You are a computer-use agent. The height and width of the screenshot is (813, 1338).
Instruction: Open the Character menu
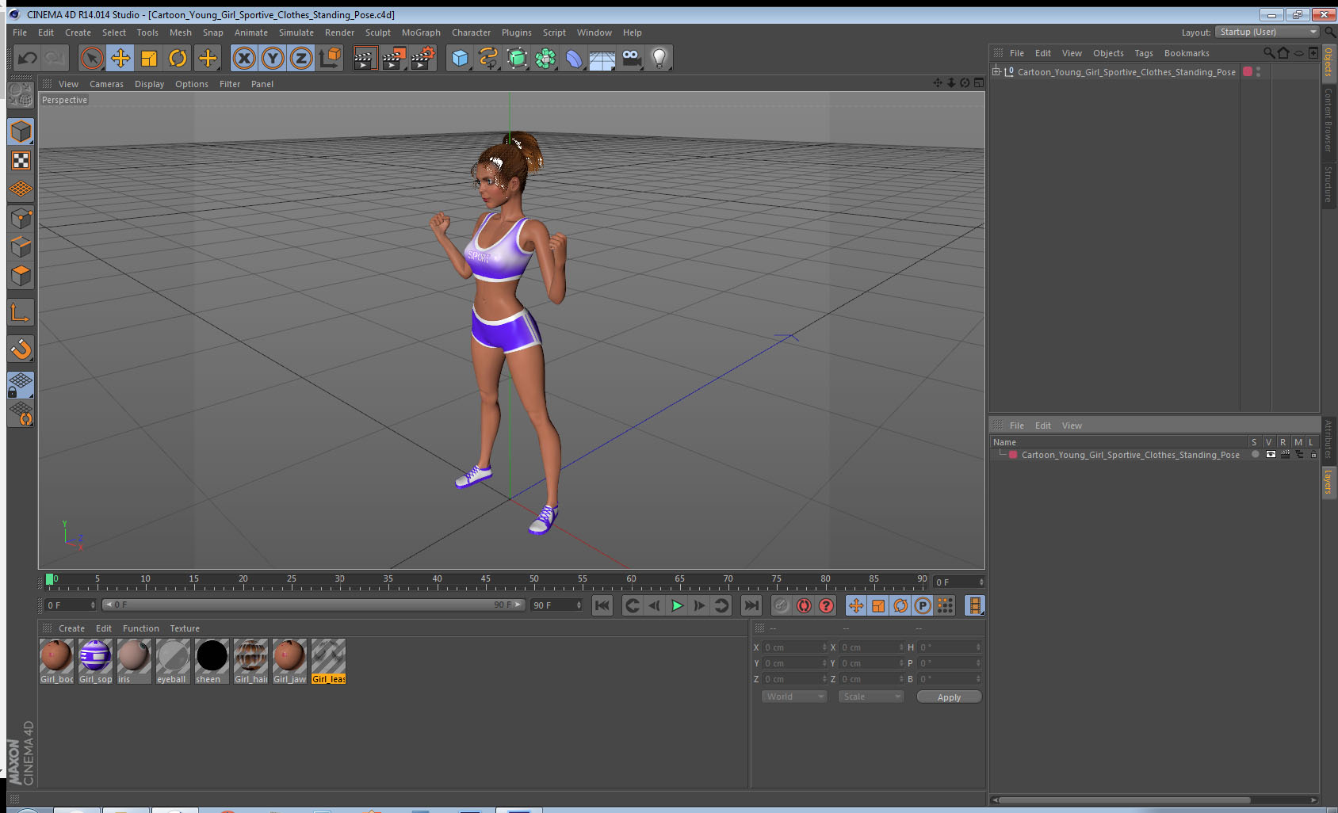(x=471, y=32)
